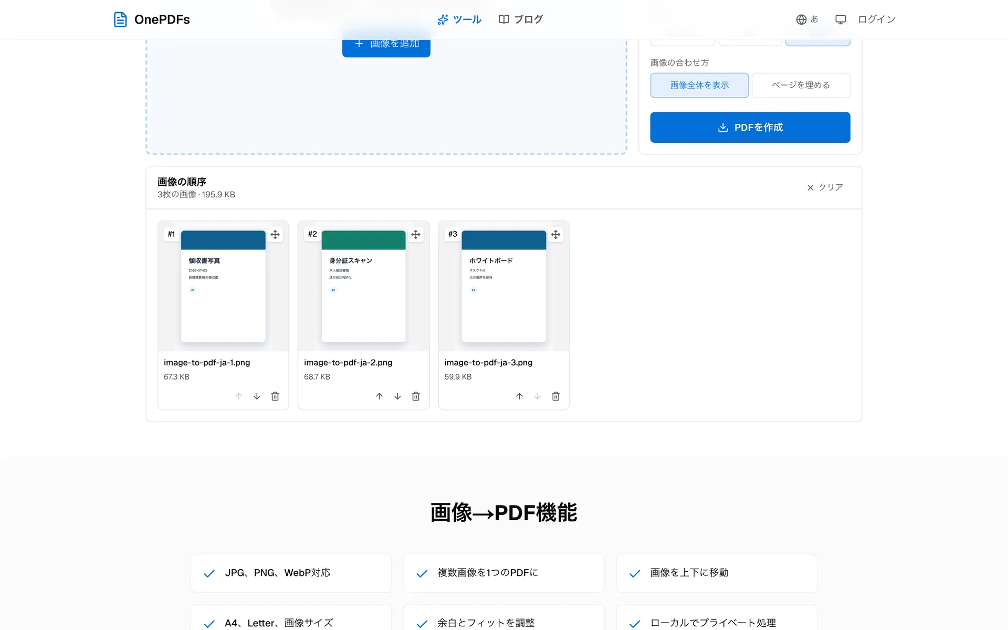This screenshot has height=630, width=1008.
Task: Delete image-to-pdf-ja-1.png with trash icon
Action: [x=275, y=396]
